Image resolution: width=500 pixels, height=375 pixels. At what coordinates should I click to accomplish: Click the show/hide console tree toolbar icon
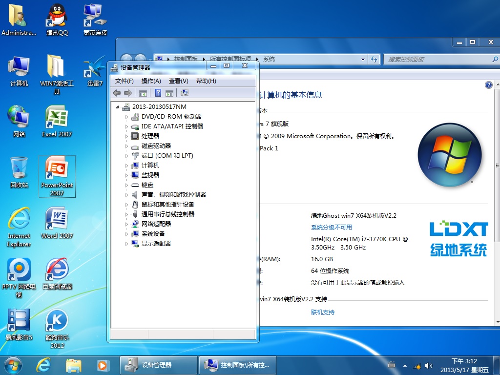[143, 93]
